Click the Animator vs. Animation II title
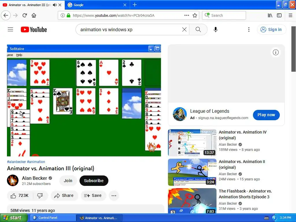The height and width of the screenshot is (222, 296). coord(242,164)
